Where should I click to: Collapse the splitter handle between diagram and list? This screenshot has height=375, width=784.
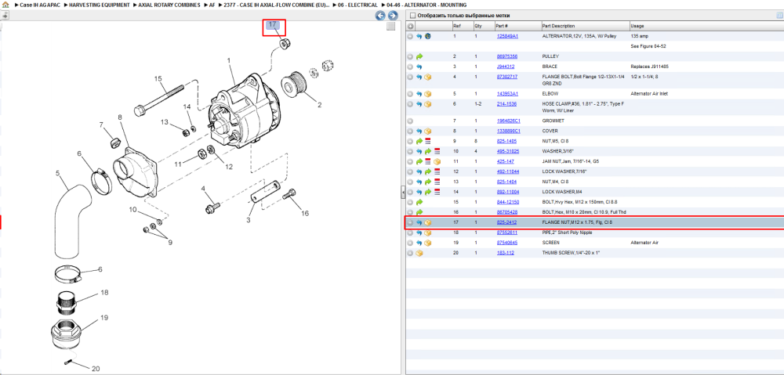click(402, 192)
